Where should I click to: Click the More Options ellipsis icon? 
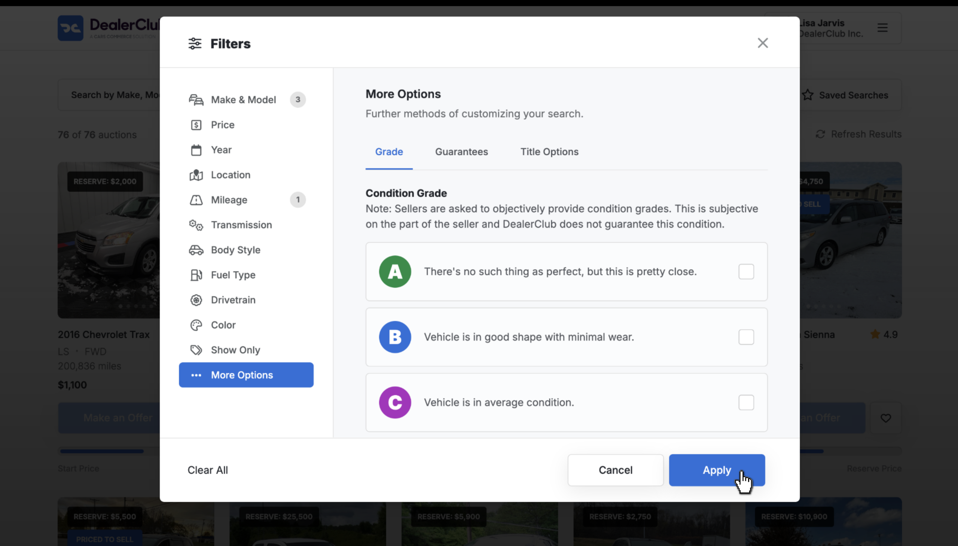point(196,375)
